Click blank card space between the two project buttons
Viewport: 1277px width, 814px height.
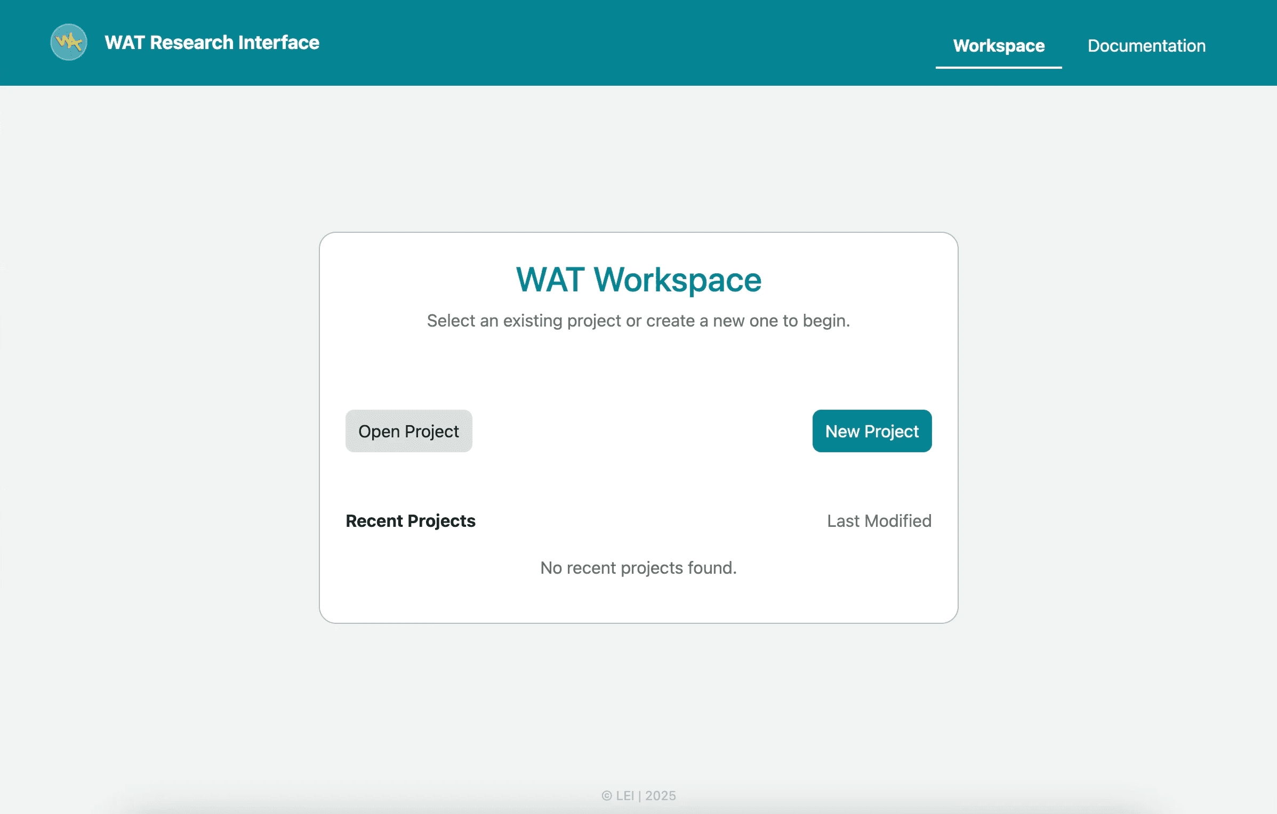[640, 431]
